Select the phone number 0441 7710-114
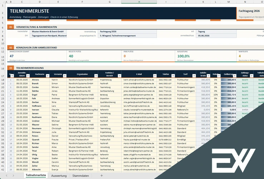 coord(166,87)
